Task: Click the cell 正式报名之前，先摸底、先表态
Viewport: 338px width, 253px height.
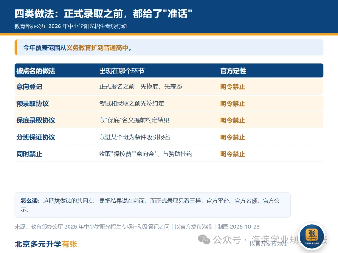Action: 141,87
